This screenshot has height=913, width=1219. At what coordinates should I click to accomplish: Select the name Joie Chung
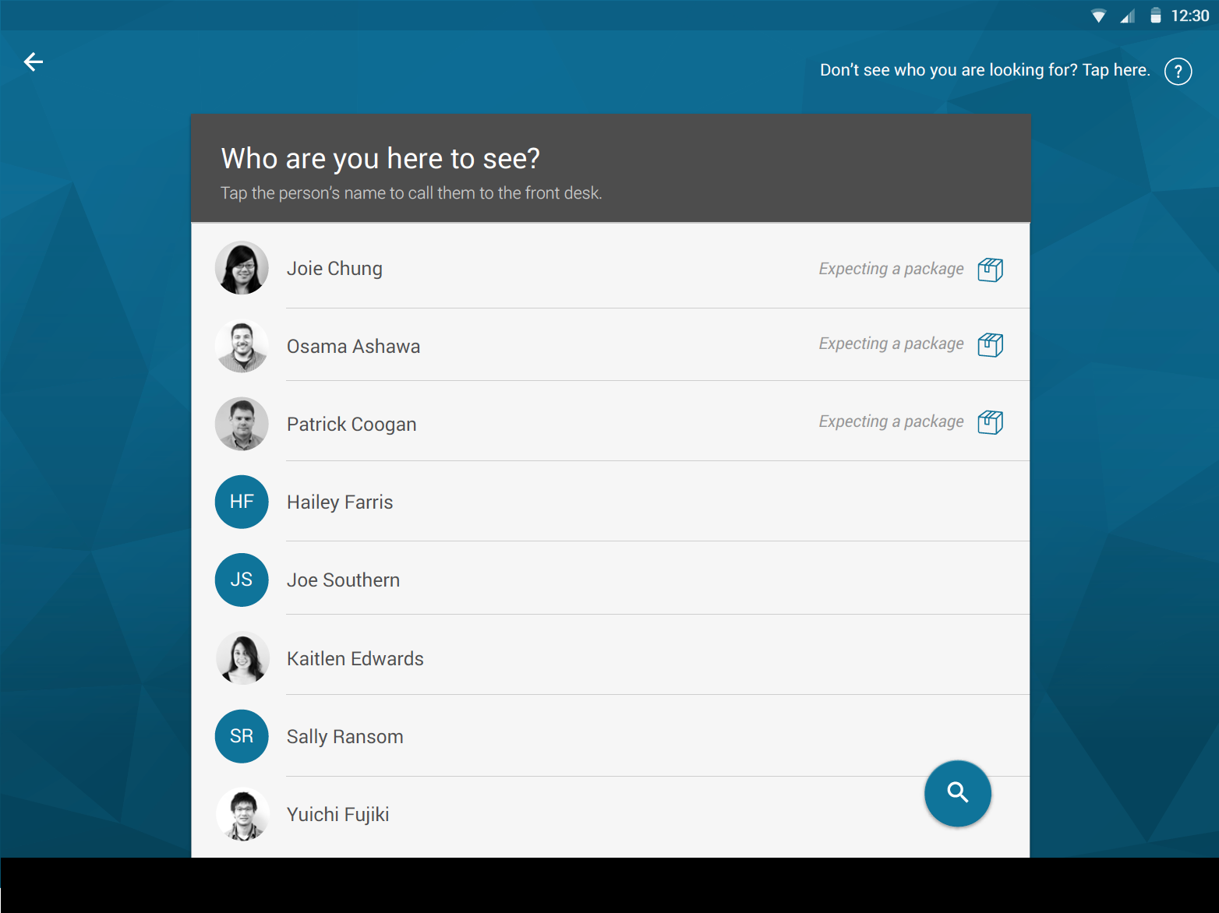tap(334, 269)
